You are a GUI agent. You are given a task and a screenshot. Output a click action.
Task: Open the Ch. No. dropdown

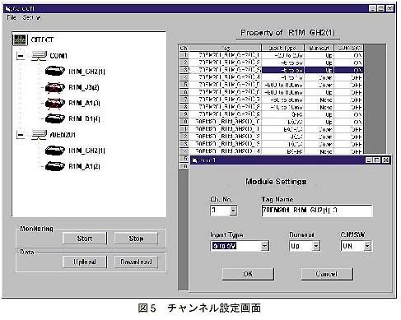pyautogui.click(x=233, y=211)
